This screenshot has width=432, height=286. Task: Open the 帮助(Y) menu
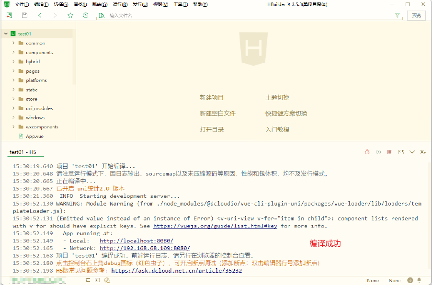coord(200,4)
